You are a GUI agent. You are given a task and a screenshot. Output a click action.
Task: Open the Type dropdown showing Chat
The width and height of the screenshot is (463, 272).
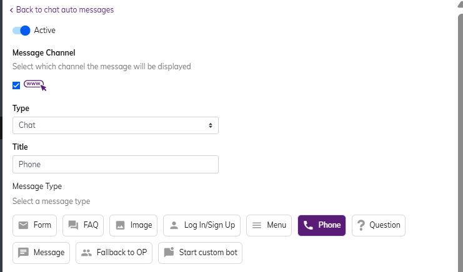116,125
